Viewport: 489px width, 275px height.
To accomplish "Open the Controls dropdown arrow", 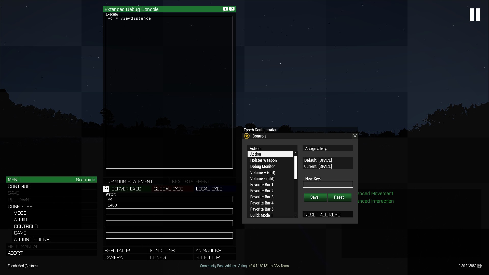I will (x=355, y=136).
